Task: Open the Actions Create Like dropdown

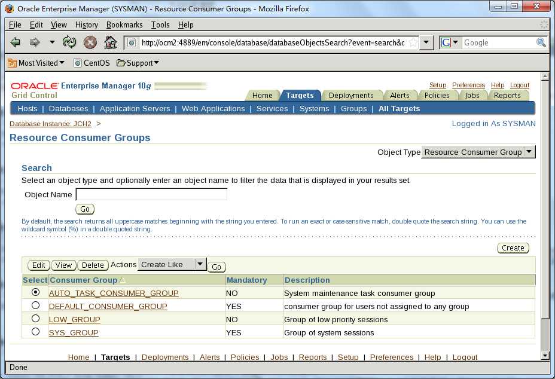Action: pos(172,264)
